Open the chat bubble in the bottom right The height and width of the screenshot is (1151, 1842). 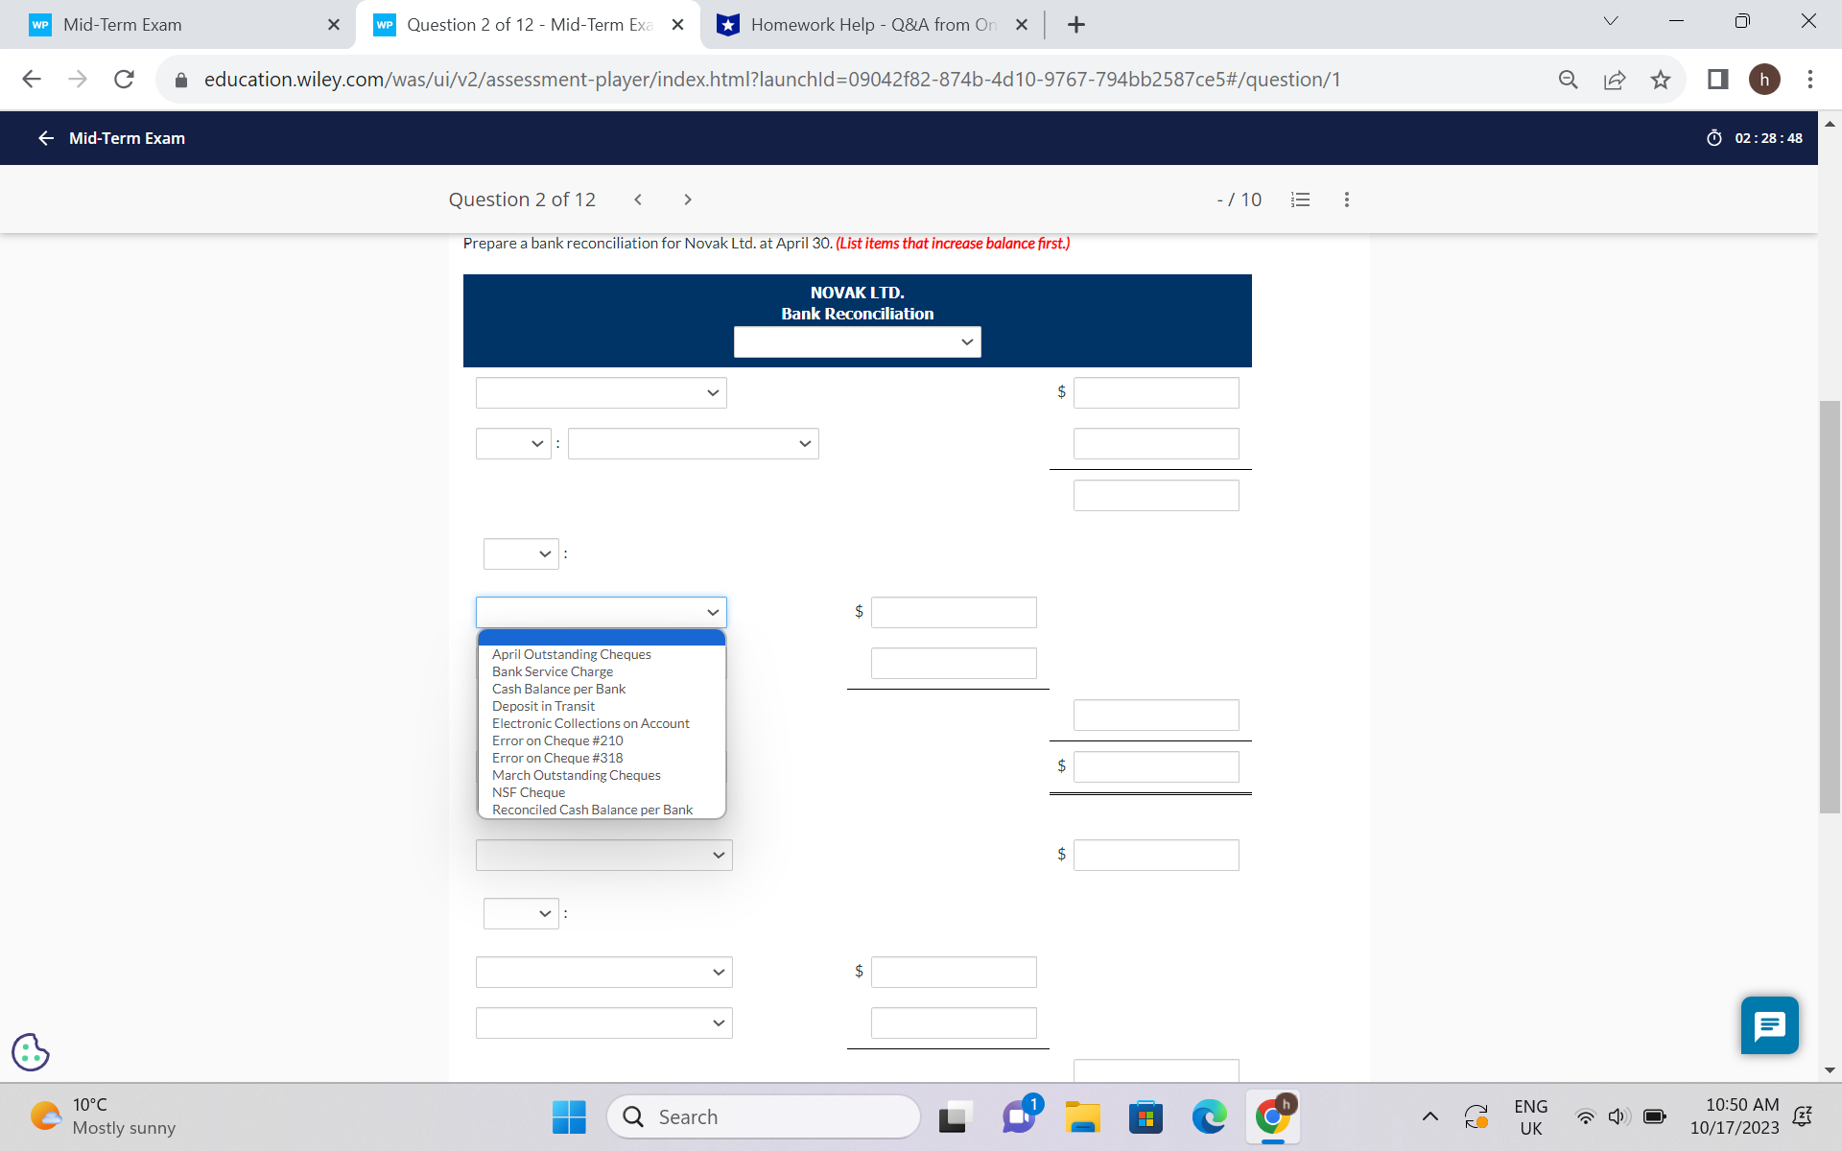coord(1769,1025)
